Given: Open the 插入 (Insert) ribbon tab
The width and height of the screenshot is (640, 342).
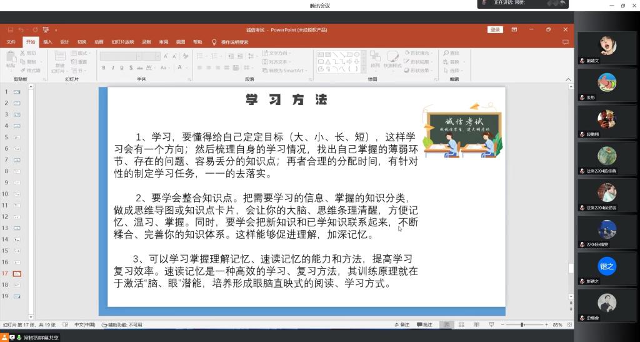Looking at the screenshot, I should [47, 42].
